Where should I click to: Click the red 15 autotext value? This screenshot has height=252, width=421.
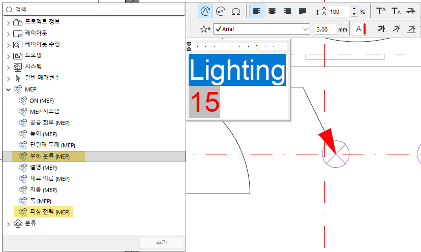(204, 102)
